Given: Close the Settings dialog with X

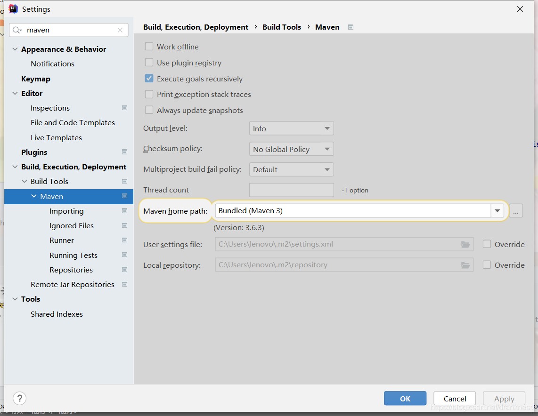Looking at the screenshot, I should 520,9.
